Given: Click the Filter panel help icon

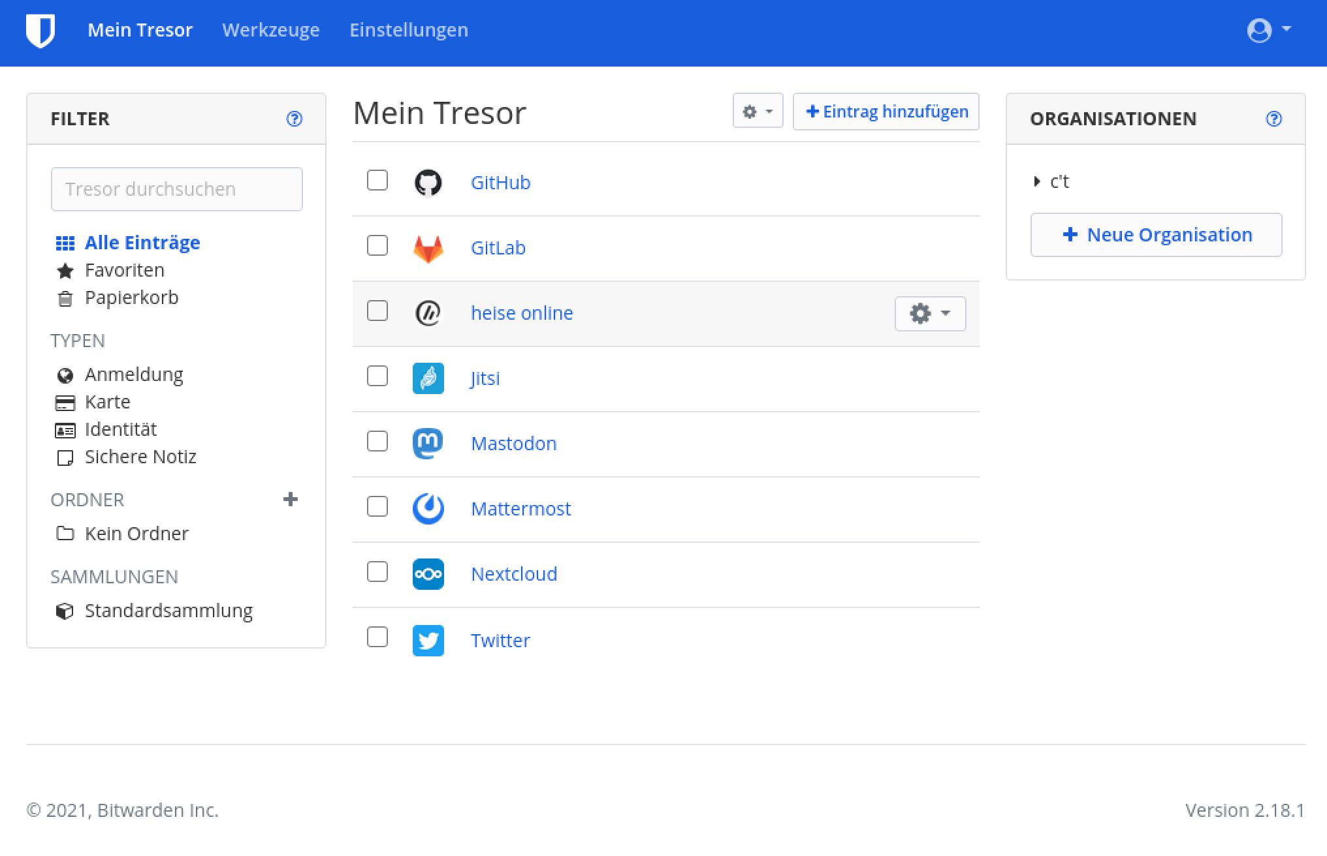Looking at the screenshot, I should [x=295, y=119].
